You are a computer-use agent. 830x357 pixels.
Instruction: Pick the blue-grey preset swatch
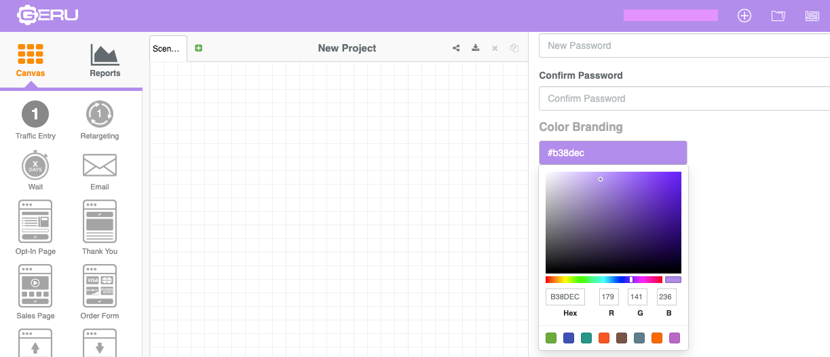click(639, 338)
